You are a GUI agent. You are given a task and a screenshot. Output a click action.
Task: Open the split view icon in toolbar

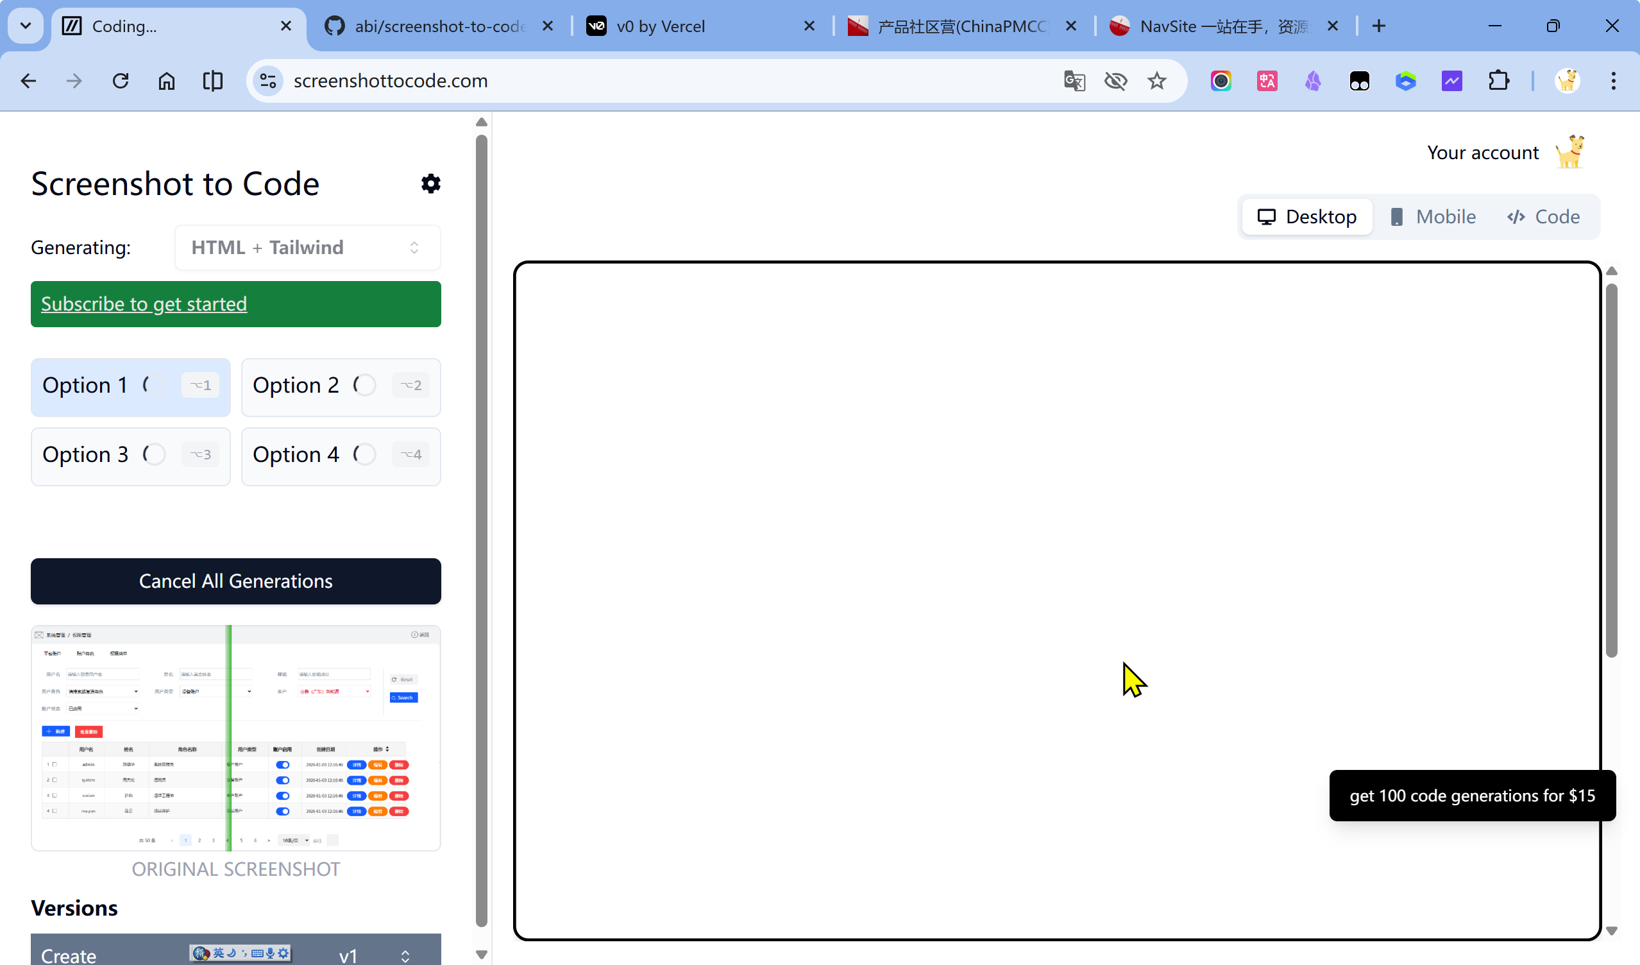[213, 81]
